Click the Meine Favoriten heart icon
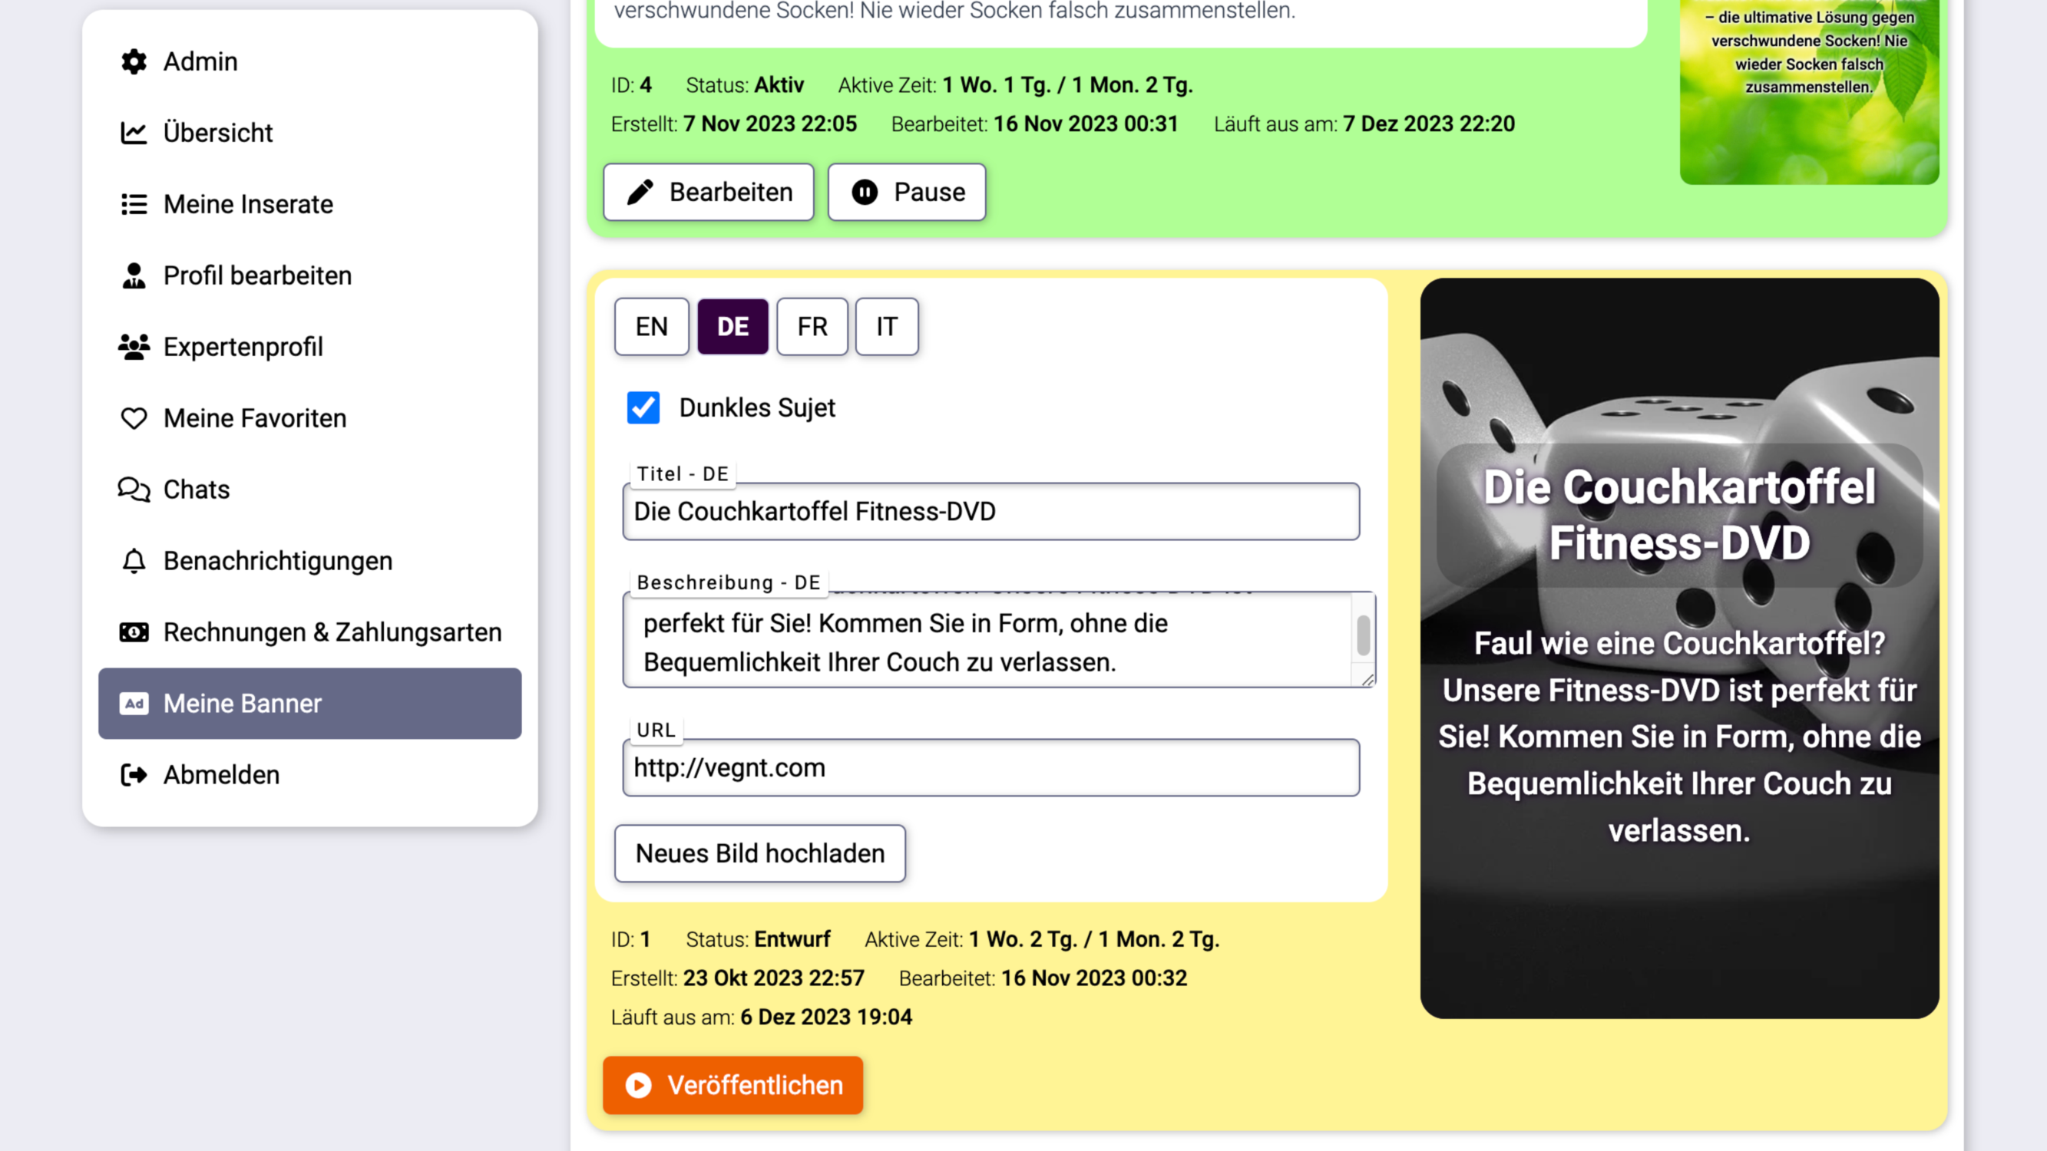This screenshot has height=1151, width=2047. click(x=134, y=419)
